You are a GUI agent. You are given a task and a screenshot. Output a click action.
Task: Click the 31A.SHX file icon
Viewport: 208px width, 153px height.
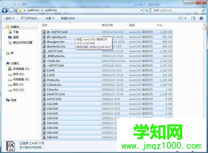click(44, 104)
